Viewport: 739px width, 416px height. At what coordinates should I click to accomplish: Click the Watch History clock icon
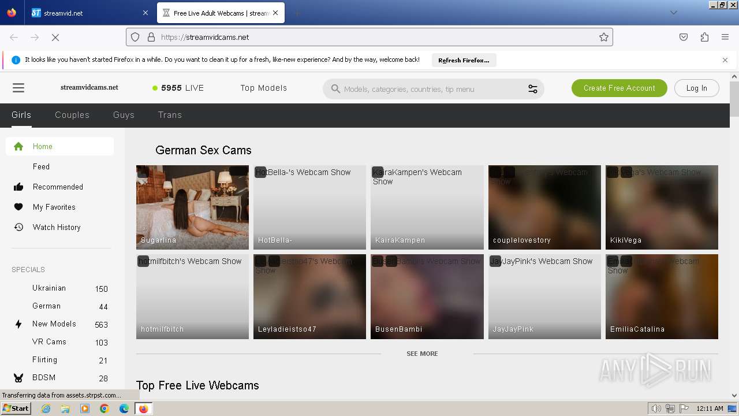(x=18, y=227)
